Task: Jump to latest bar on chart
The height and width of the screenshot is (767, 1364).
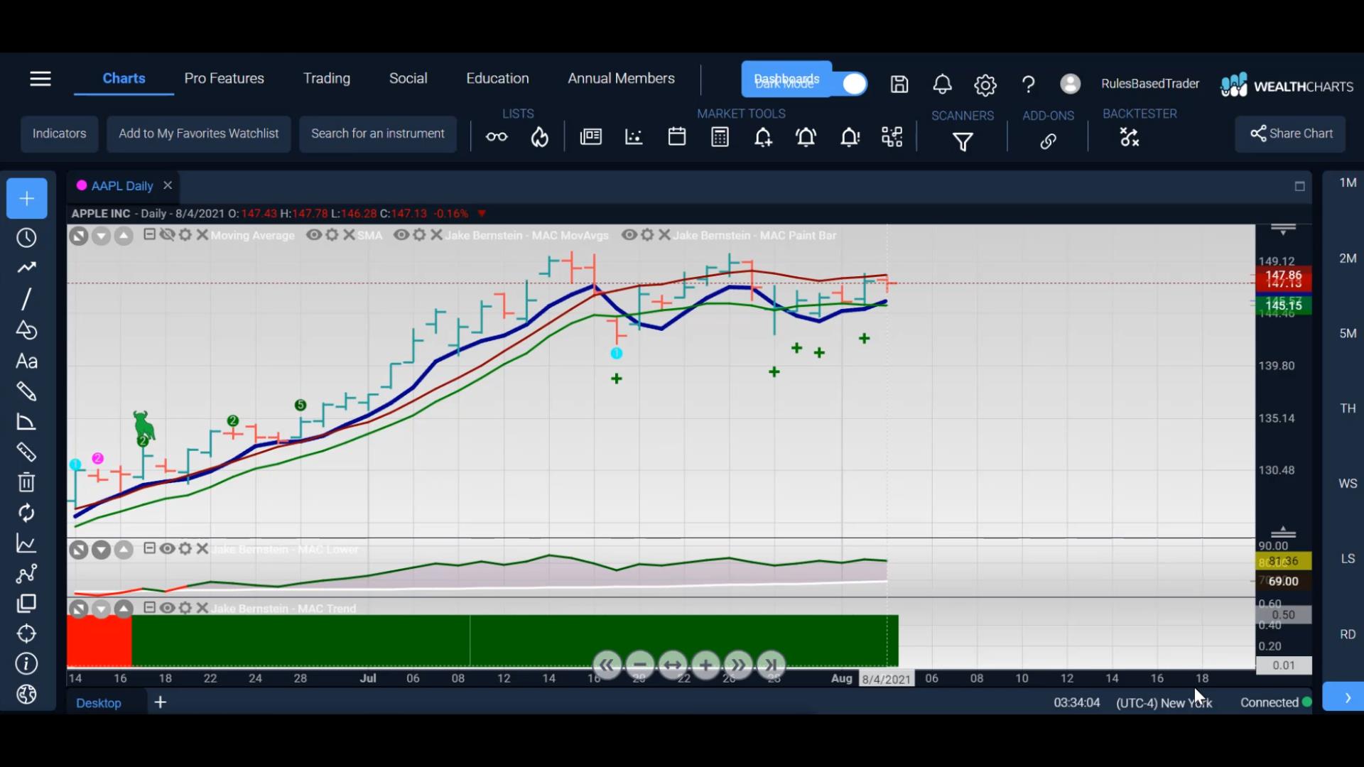Action: click(771, 665)
